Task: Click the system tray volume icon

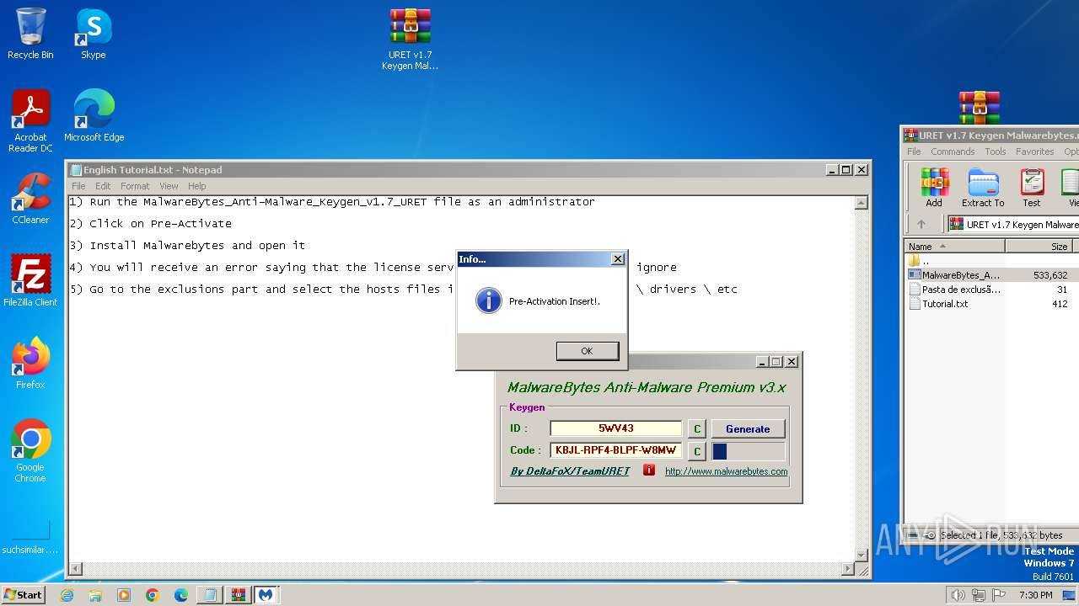Action: click(958, 595)
